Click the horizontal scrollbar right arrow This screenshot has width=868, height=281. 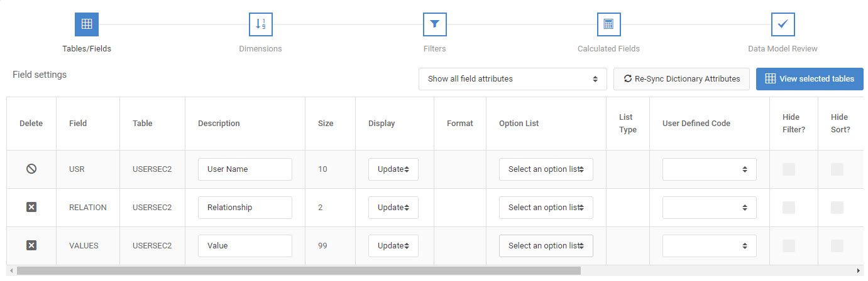(x=859, y=271)
